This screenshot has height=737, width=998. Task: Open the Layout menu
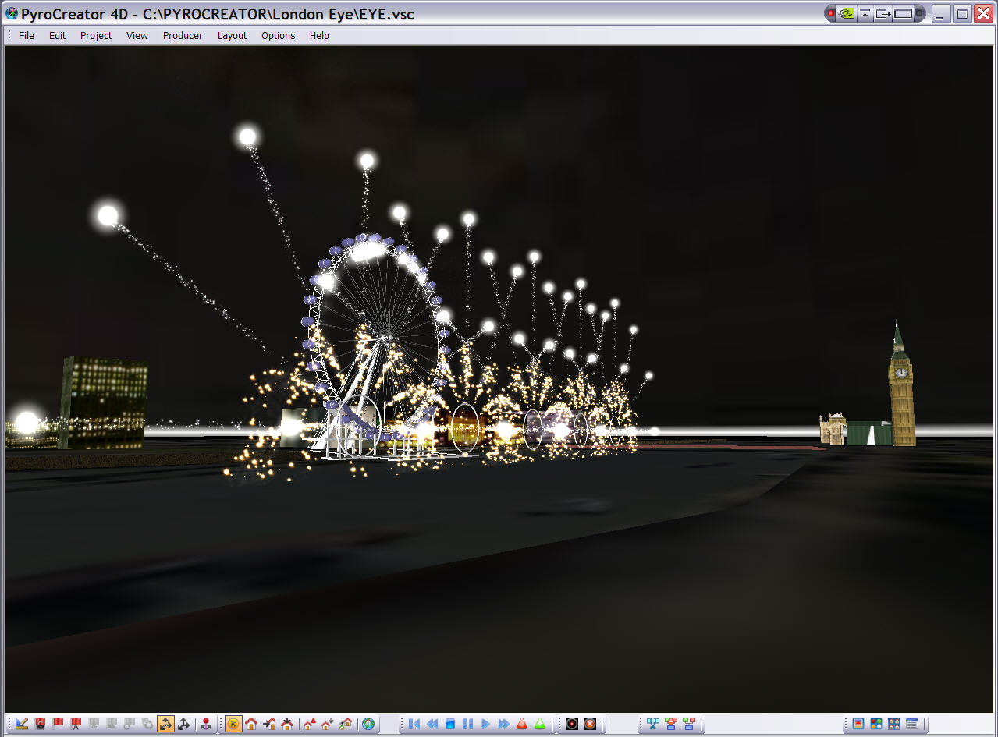pos(232,35)
